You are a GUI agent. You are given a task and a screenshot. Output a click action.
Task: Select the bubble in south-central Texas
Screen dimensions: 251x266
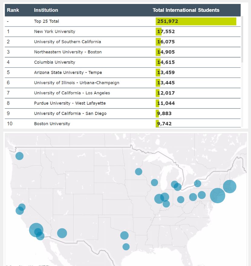pyautogui.click(x=126, y=247)
